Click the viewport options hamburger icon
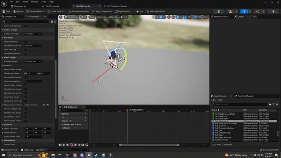The image size is (281, 158). tap(61, 17)
